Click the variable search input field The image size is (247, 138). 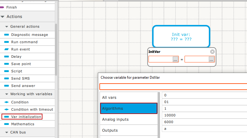tap(173, 87)
